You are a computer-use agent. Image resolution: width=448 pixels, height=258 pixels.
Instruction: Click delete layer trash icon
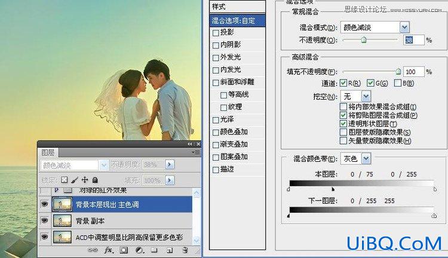click(x=185, y=250)
